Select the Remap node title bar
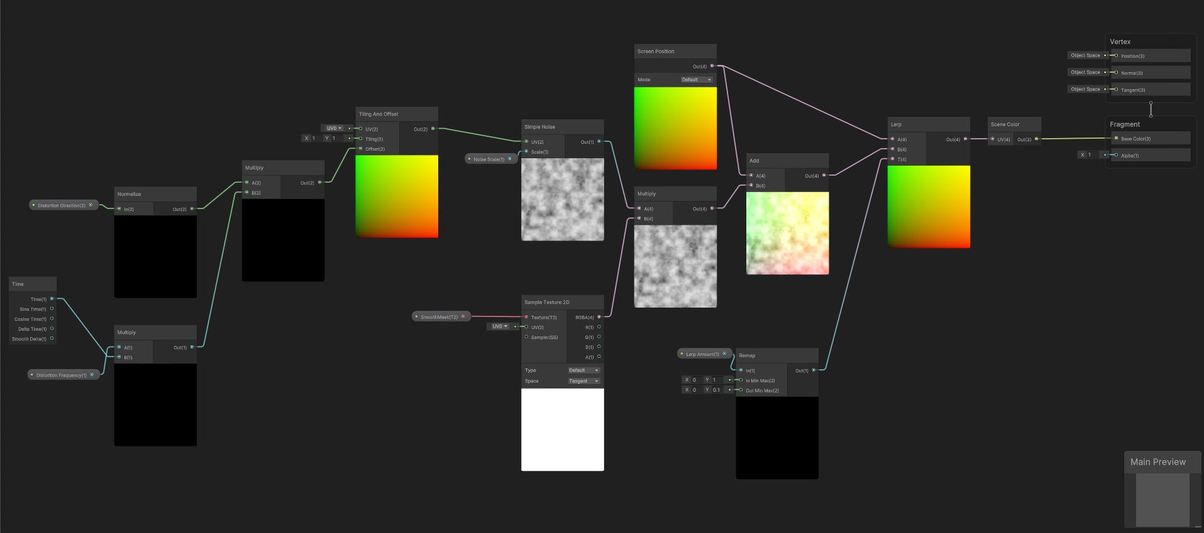This screenshot has width=1204, height=533. (x=777, y=355)
